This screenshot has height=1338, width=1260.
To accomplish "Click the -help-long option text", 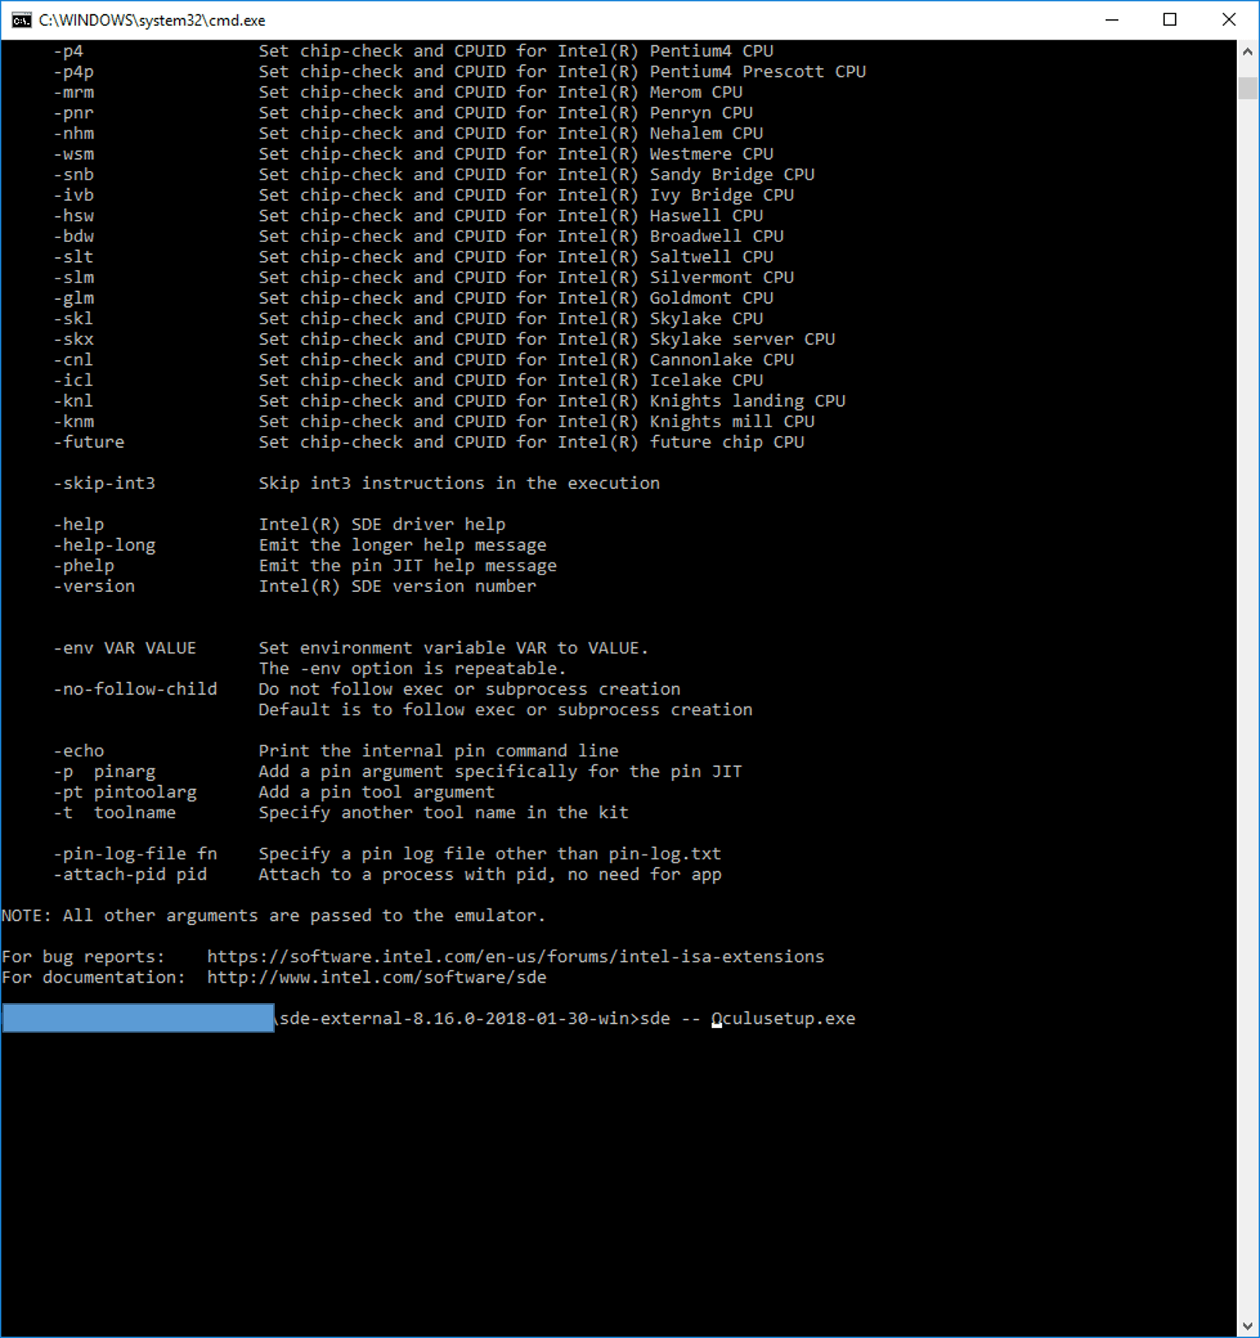I will click(x=104, y=545).
